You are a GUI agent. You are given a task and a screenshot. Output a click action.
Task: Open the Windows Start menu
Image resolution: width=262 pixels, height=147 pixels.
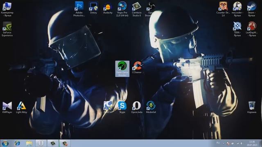pyautogui.click(x=5, y=143)
